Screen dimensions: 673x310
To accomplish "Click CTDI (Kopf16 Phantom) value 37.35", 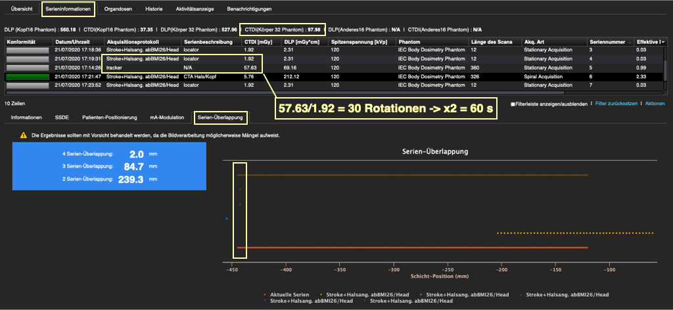I will (147, 30).
